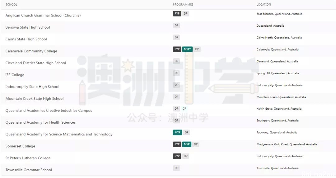Click location Cleveland, Queensland, Australia
The height and width of the screenshot is (178, 336).
tap(277, 62)
